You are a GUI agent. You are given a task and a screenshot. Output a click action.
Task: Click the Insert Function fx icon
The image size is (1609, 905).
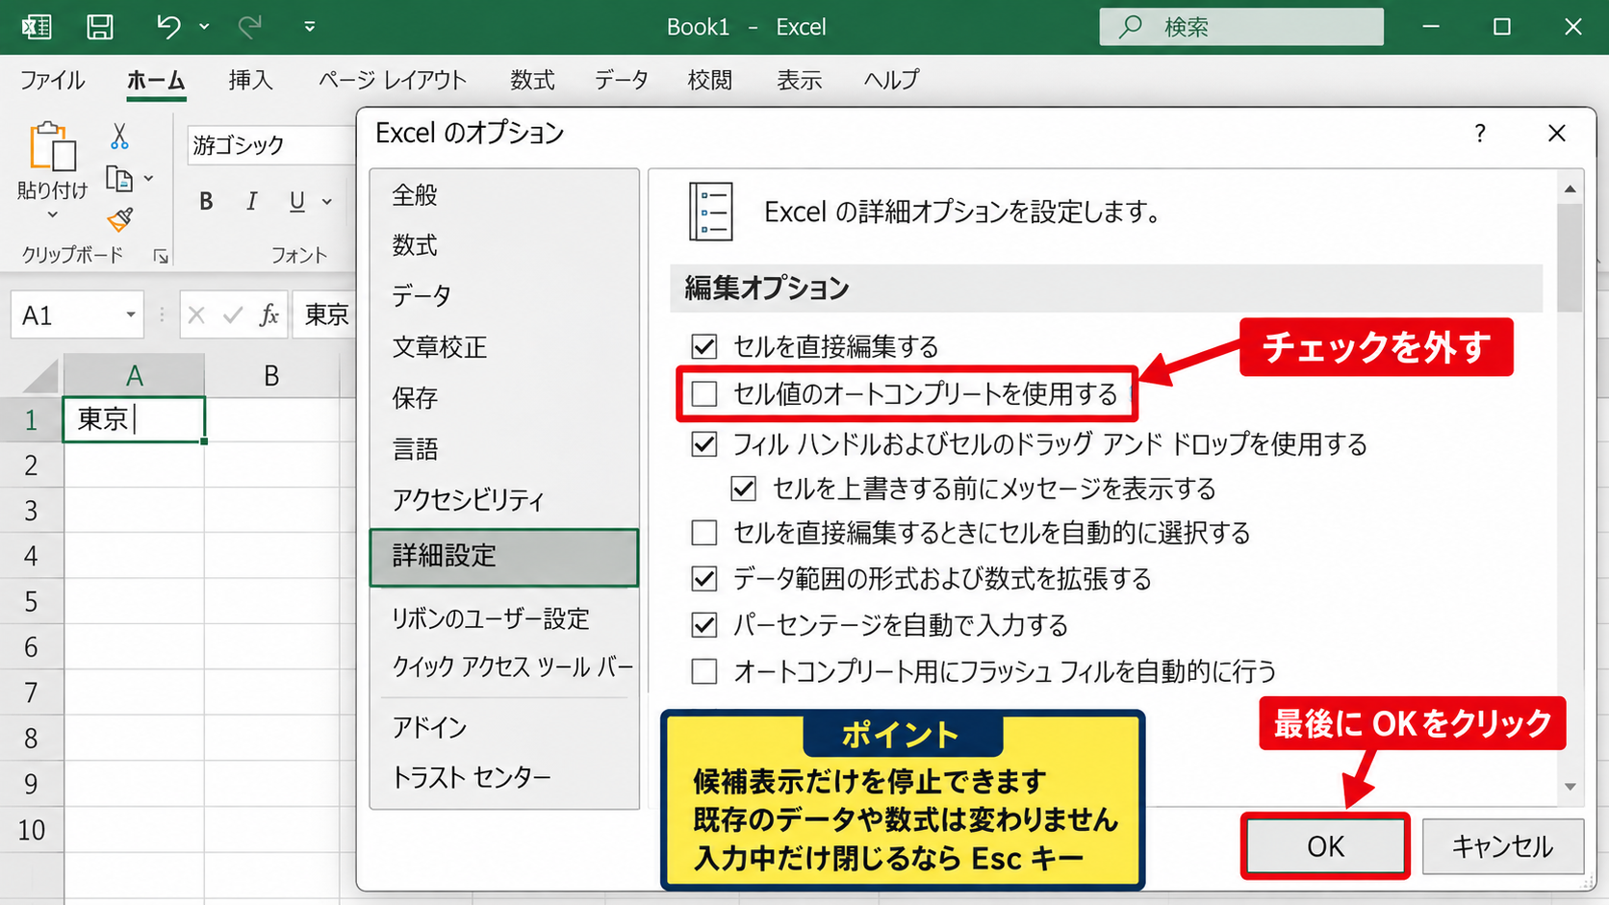pos(269,315)
